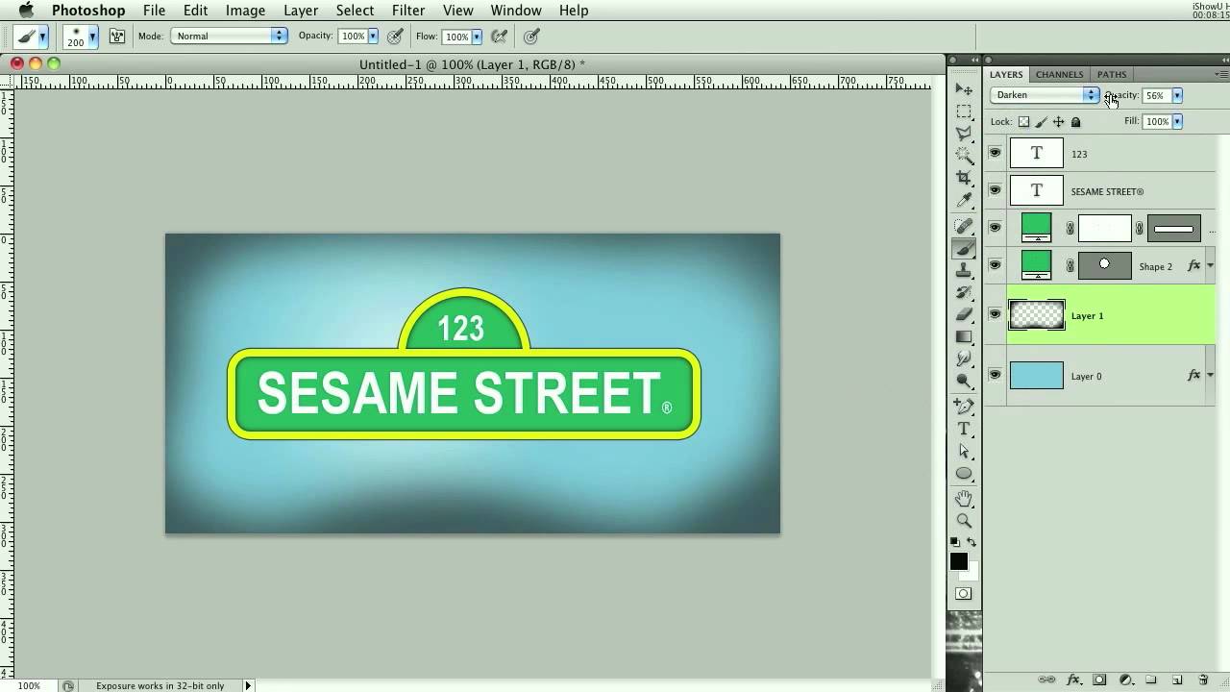Add a layer mask

click(x=1100, y=680)
